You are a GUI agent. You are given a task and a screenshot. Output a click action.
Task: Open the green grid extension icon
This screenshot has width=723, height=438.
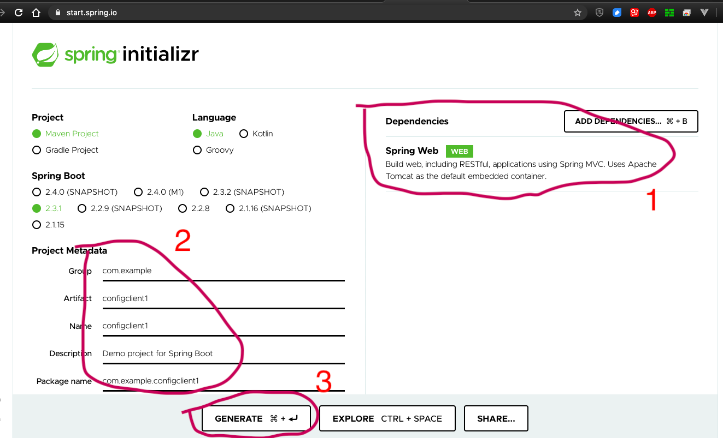pos(669,13)
